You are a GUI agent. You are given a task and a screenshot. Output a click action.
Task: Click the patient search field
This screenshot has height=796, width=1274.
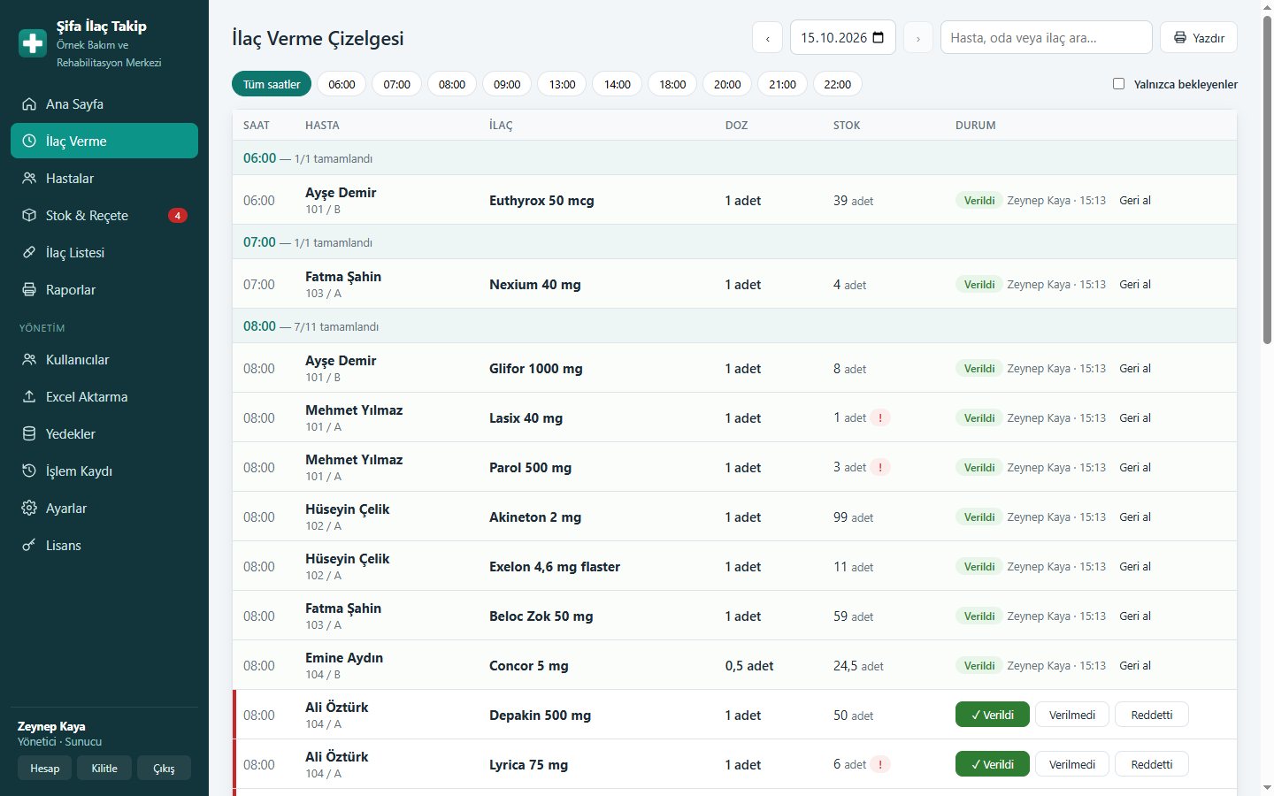(1047, 37)
